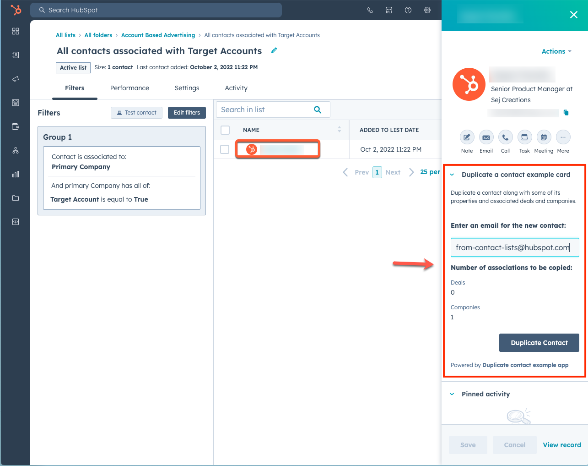Screen dimensions: 588x466
Task: Open the Marketplace icon in the top bar
Action: click(389, 10)
